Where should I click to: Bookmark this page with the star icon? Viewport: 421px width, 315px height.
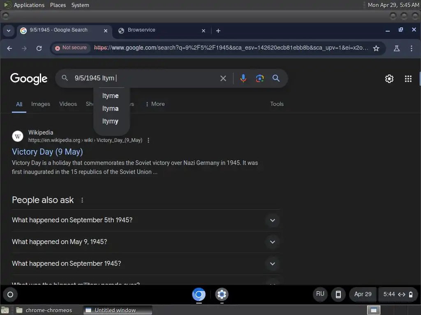click(x=376, y=48)
